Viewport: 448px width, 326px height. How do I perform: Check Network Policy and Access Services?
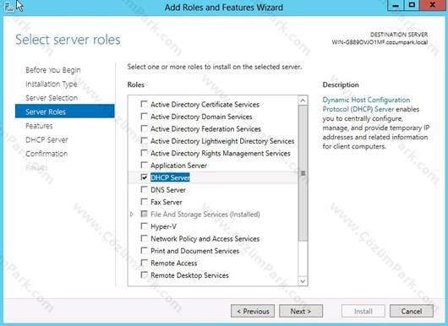(145, 239)
